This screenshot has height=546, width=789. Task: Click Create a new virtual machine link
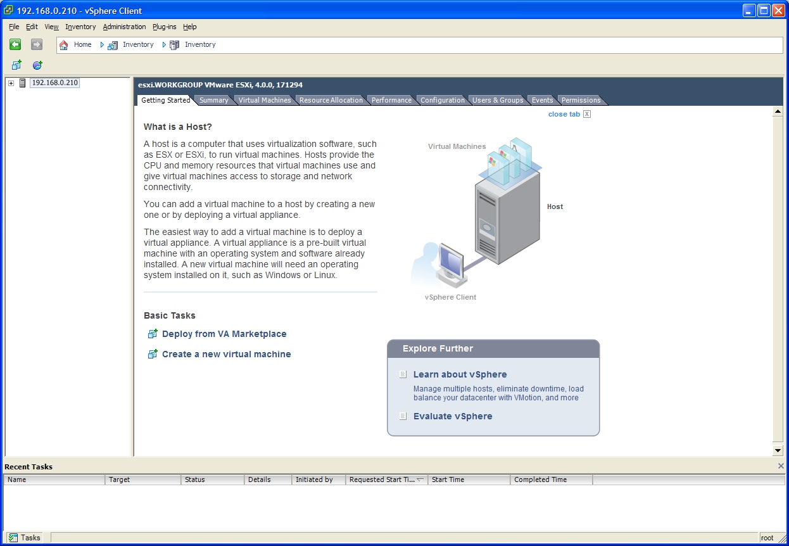[227, 354]
